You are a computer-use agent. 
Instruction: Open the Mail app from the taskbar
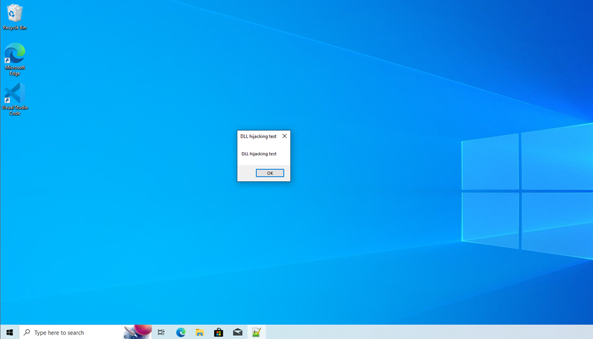pos(237,332)
